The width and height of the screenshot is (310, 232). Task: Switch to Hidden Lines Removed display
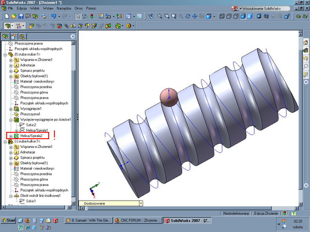coord(236,16)
